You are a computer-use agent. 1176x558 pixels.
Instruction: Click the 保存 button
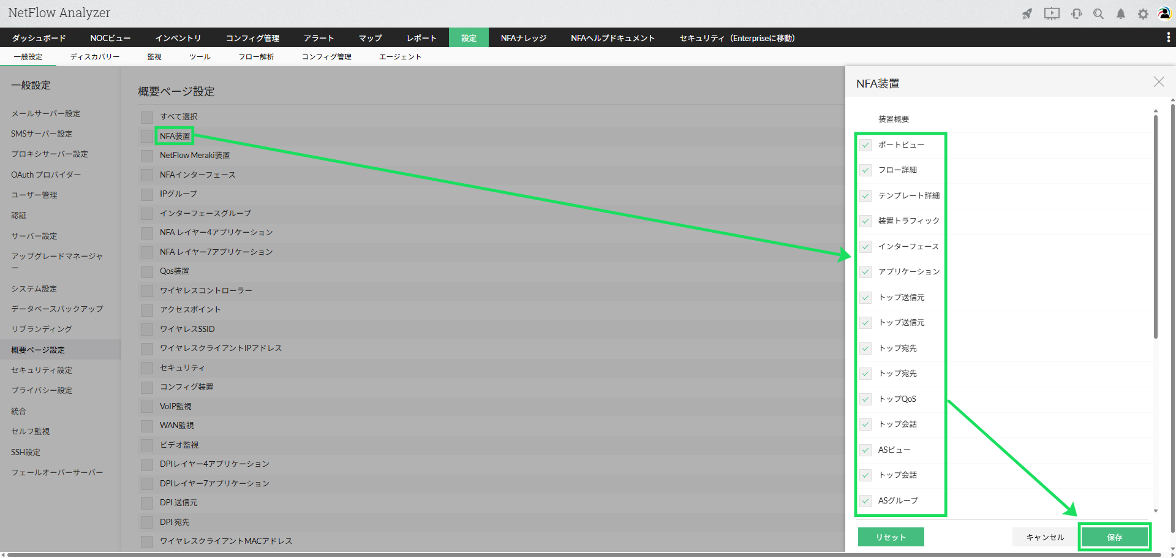(x=1115, y=537)
